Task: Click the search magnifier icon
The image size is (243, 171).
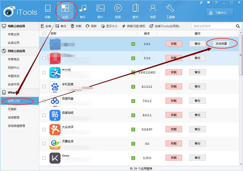Action: 238,26
